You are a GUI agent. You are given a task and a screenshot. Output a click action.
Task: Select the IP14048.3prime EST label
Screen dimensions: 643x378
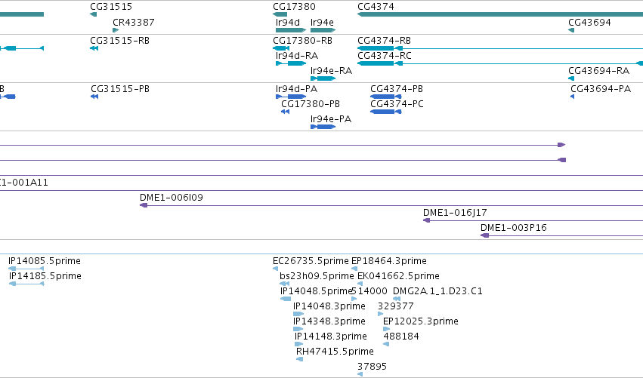[x=329, y=306]
